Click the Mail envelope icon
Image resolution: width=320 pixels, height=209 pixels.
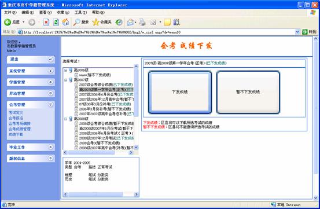[x=130, y=22]
